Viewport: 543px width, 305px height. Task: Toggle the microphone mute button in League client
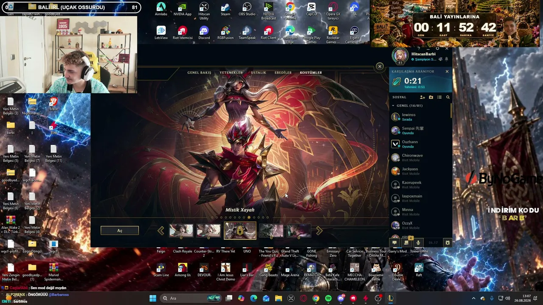pyautogui.click(x=418, y=243)
